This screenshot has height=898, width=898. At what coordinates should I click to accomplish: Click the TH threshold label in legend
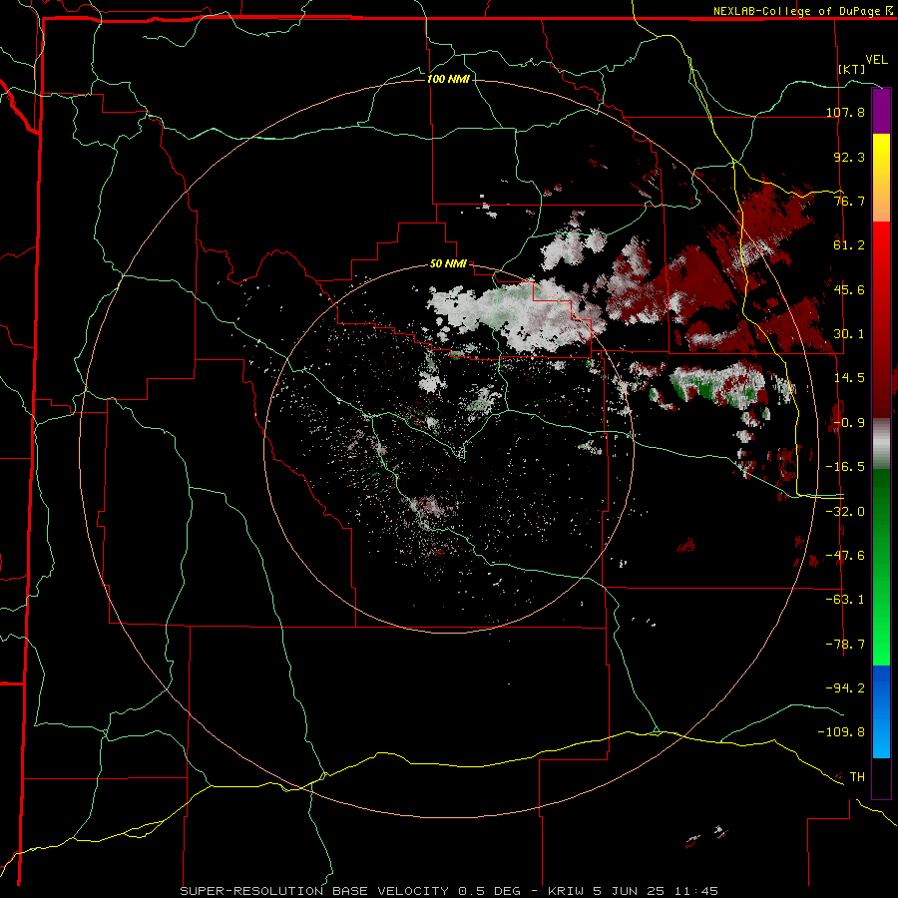857,777
